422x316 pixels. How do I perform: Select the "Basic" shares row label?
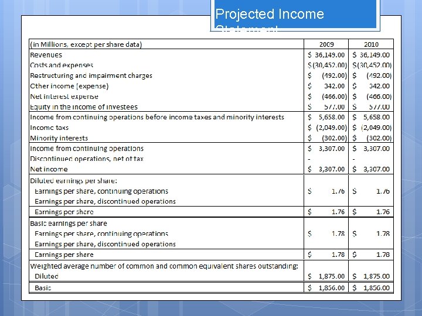pyautogui.click(x=43, y=288)
